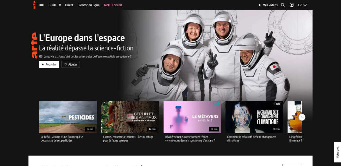The image size is (341, 166).
Task: Click 'La réalité dépasse la science-fiction' subtitle
Action: click(x=86, y=48)
